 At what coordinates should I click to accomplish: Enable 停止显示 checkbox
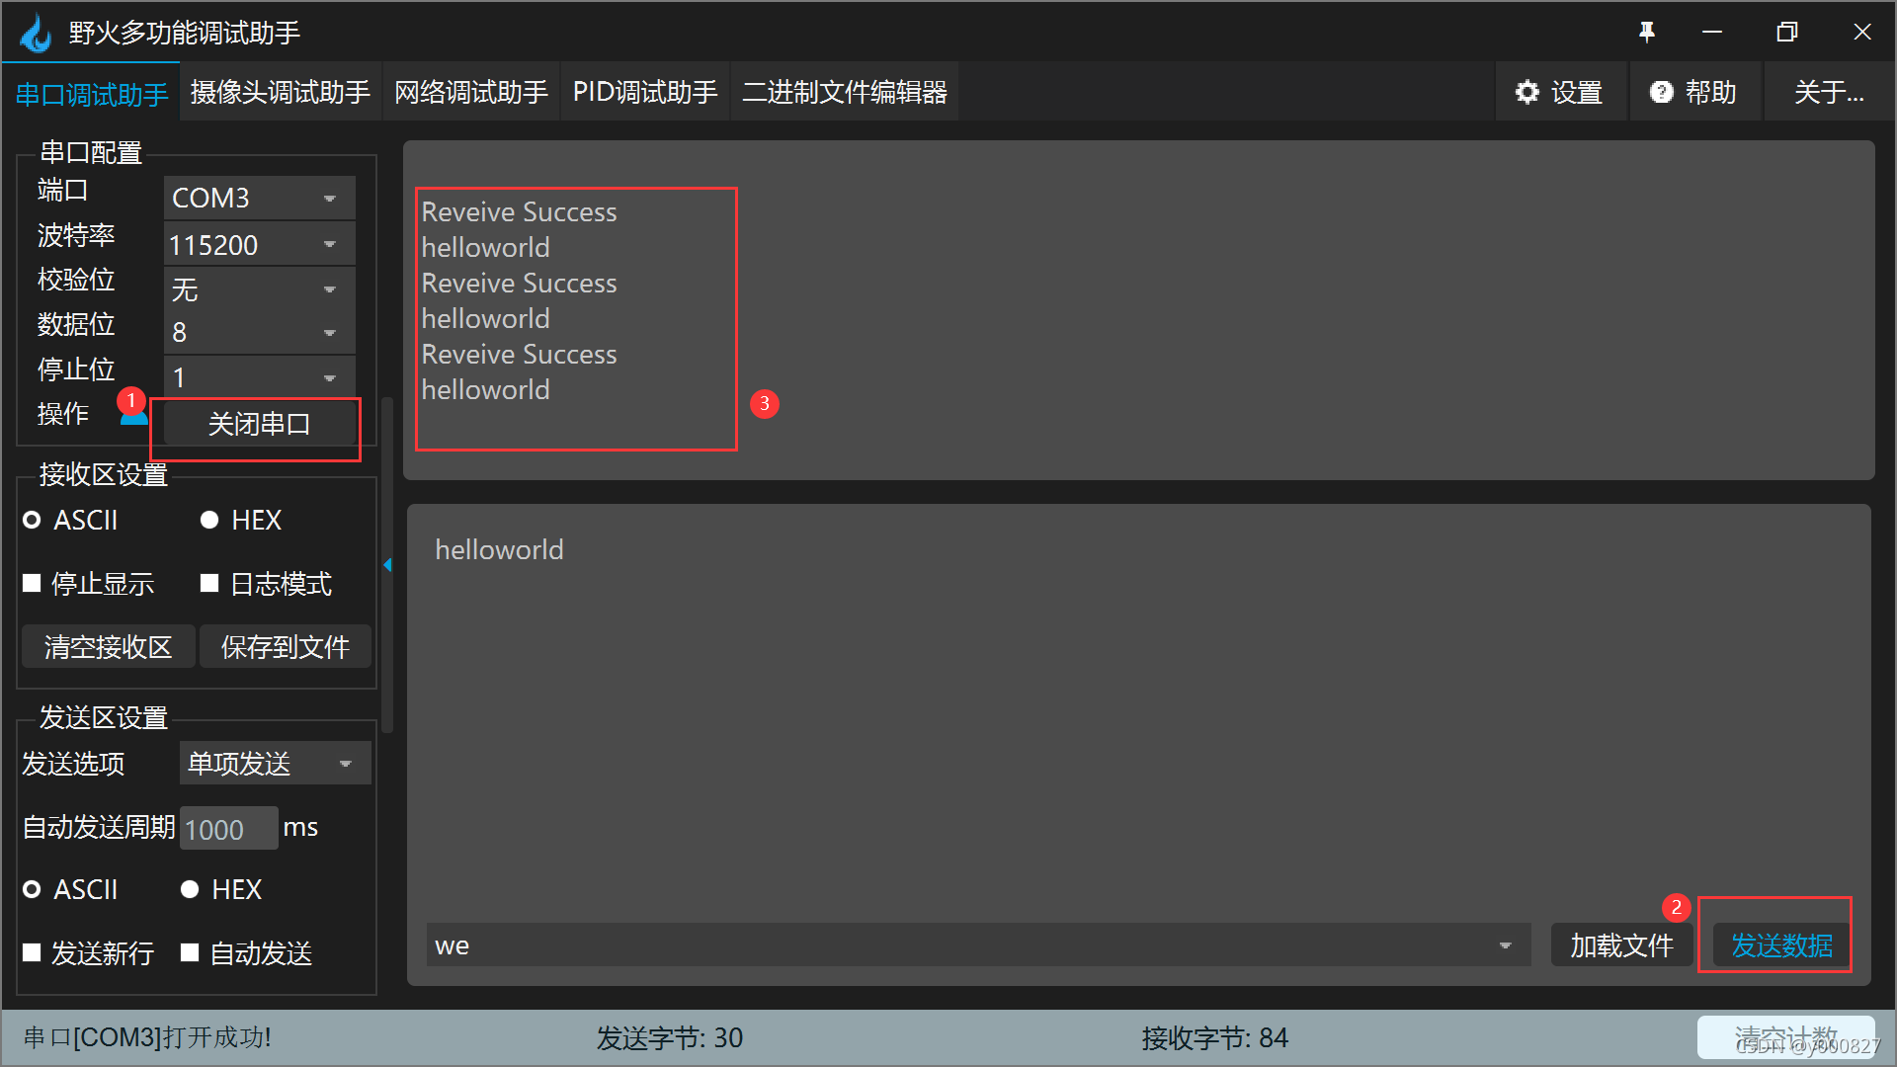point(32,584)
